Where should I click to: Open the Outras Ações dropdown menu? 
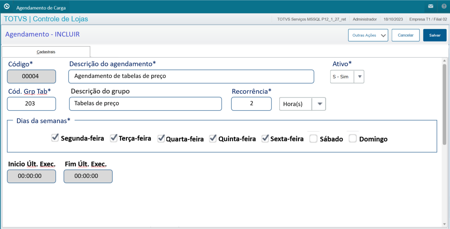coord(368,35)
